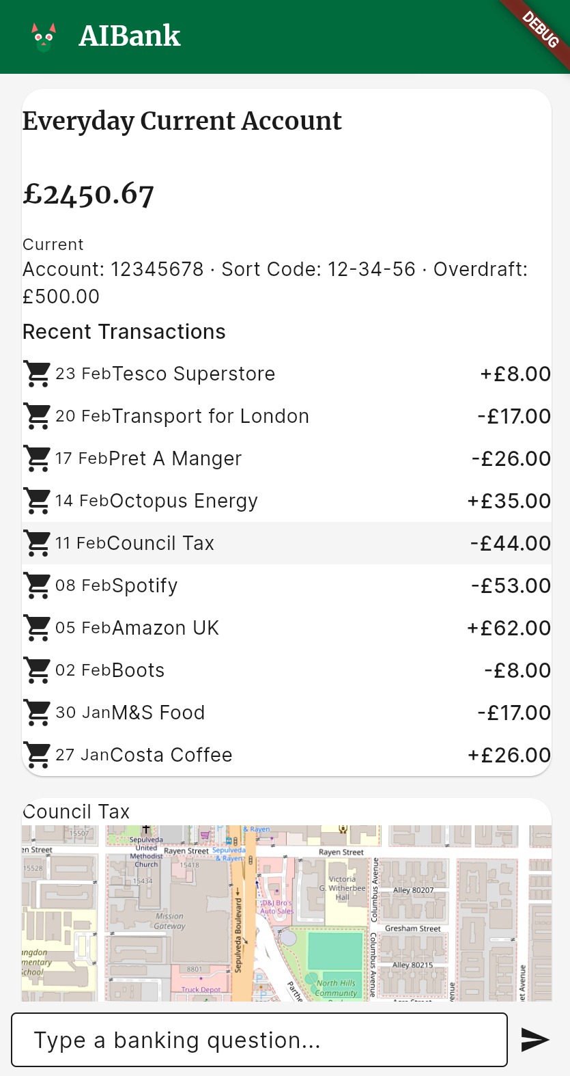Click the send arrow button
This screenshot has height=1076, width=570.
click(535, 1040)
